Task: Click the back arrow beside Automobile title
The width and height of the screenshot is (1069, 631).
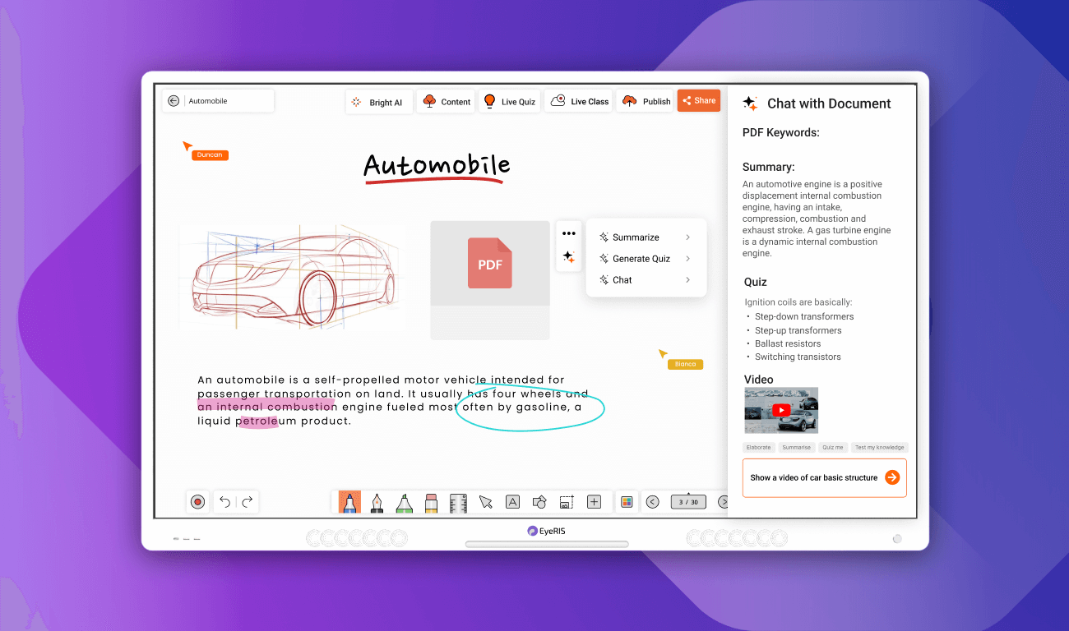Action: [x=174, y=101]
